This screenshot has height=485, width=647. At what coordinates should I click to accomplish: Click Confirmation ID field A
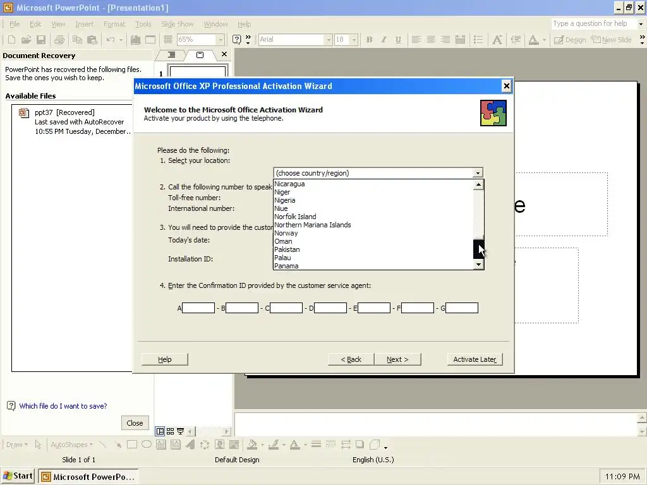pos(198,308)
